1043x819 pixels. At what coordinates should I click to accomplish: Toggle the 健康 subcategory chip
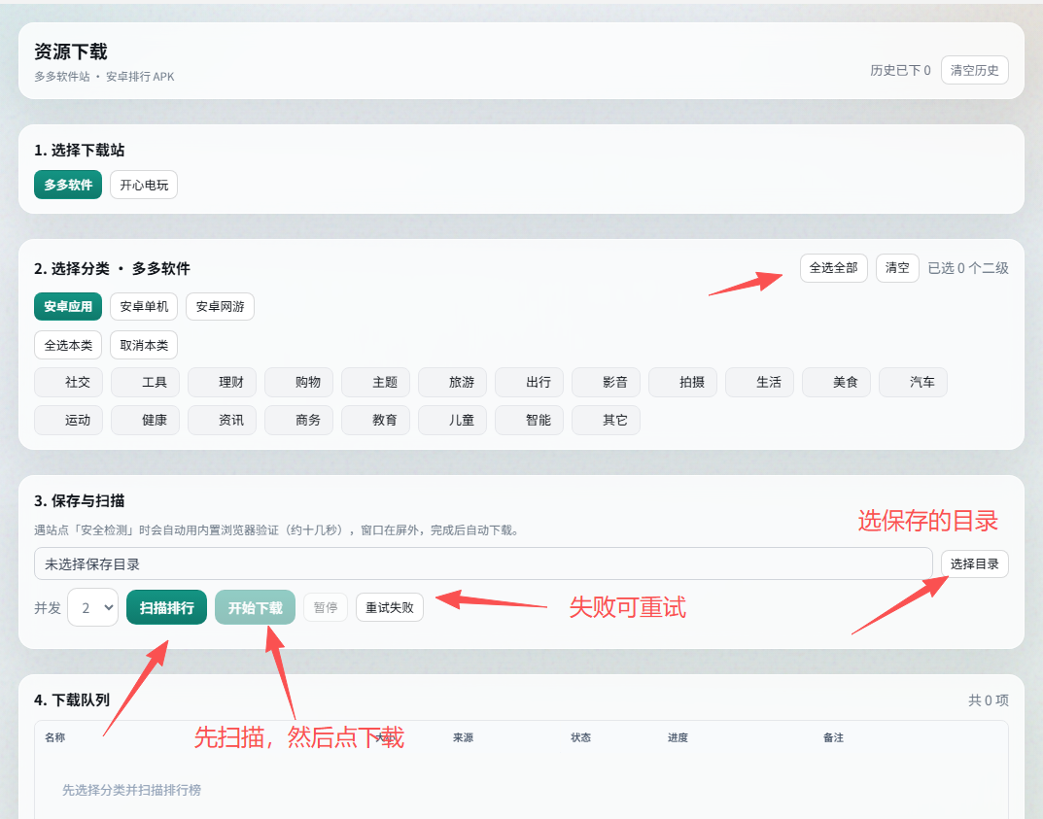tap(145, 420)
